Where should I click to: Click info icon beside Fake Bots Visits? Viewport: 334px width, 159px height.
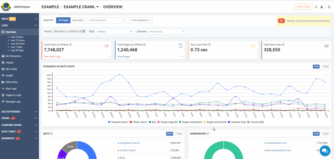pos(283,45)
